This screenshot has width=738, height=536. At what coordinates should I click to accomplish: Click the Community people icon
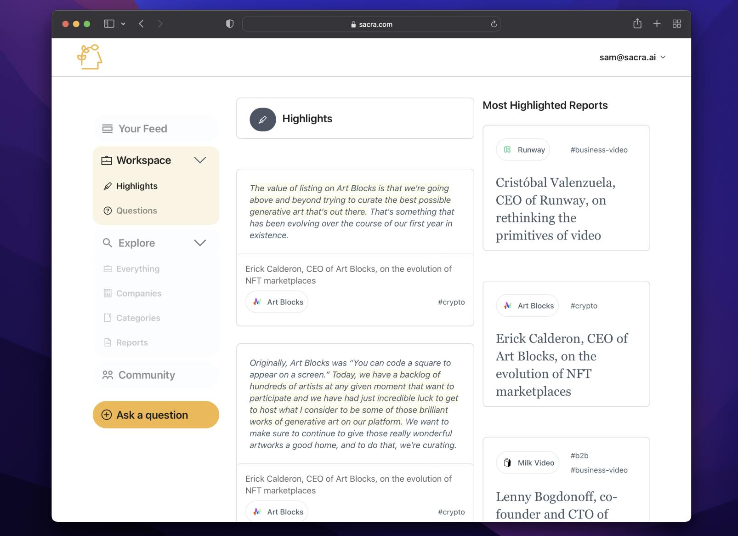tap(108, 375)
